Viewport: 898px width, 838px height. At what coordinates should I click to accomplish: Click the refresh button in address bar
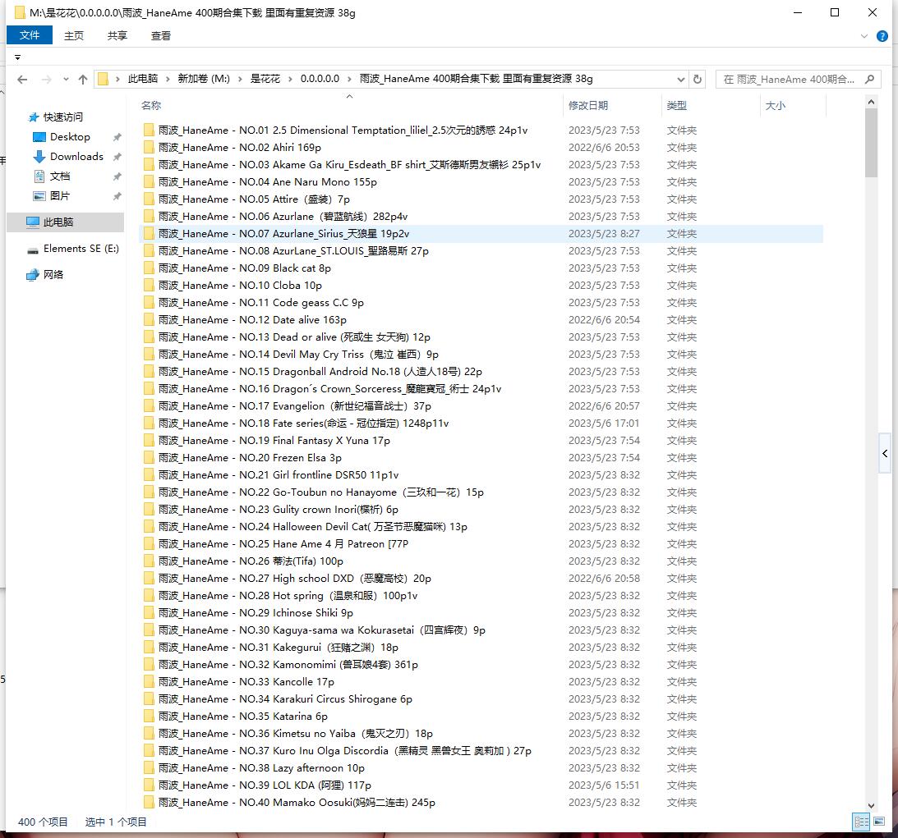point(697,79)
